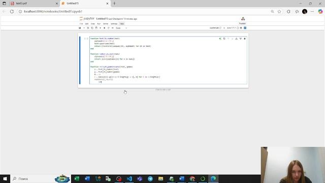Insert cell below using cell toolbar icon

[x=241, y=39]
